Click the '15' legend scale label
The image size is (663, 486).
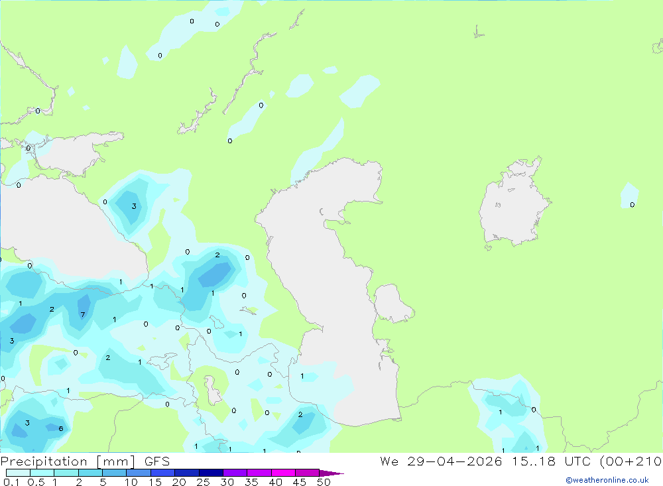pos(155,482)
